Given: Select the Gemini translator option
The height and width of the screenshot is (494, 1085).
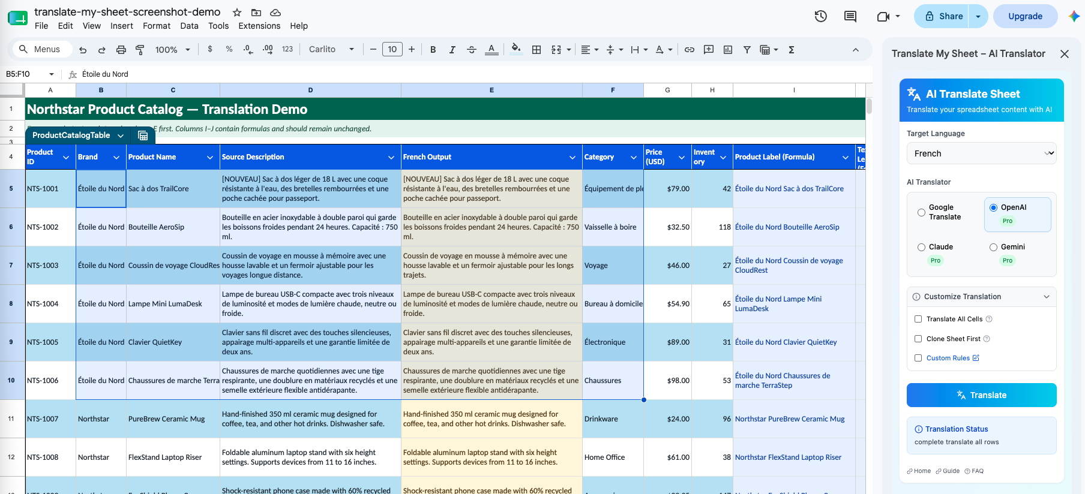Looking at the screenshot, I should tap(993, 247).
